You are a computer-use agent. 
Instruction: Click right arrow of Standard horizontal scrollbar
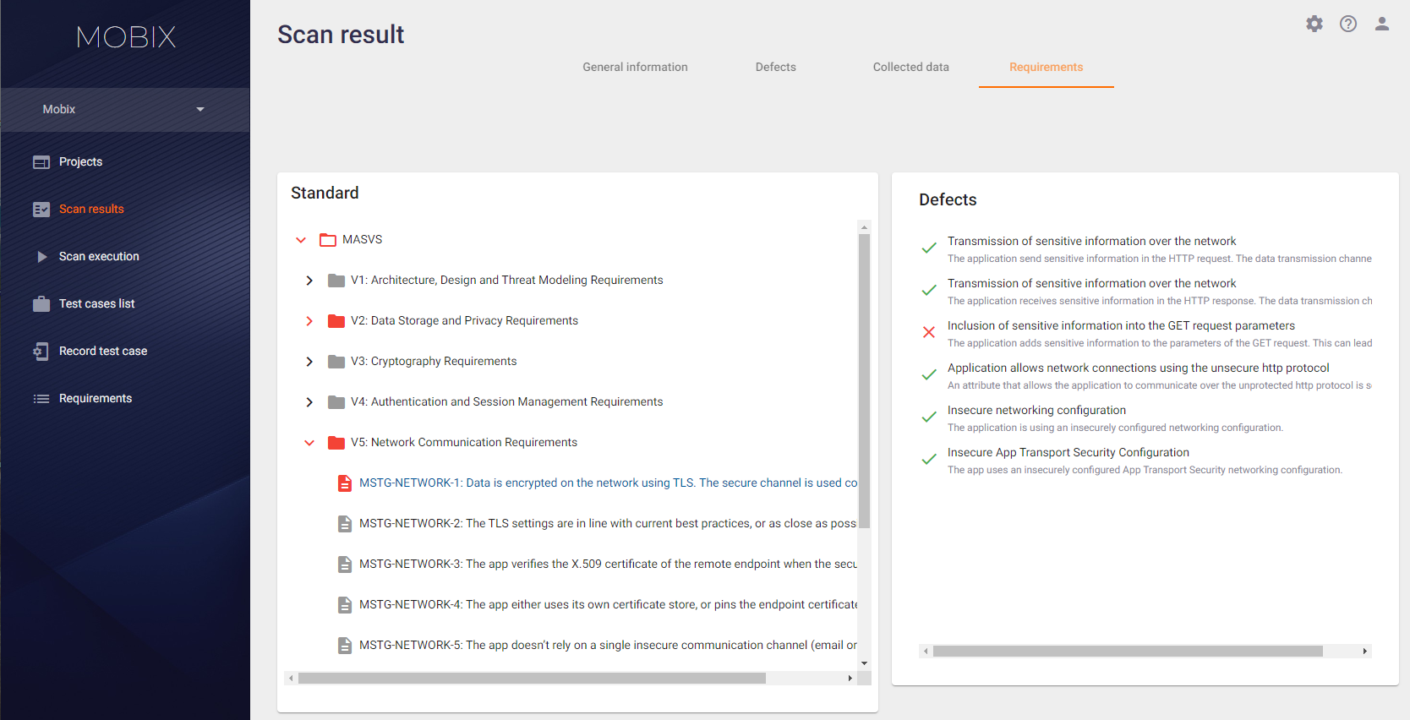(850, 679)
